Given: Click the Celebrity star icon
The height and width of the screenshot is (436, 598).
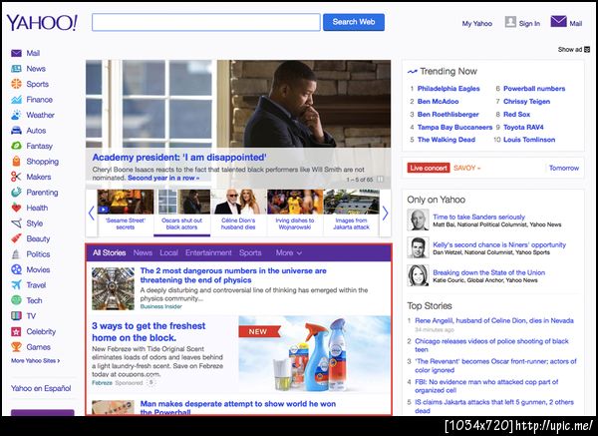Looking at the screenshot, I should (16, 331).
